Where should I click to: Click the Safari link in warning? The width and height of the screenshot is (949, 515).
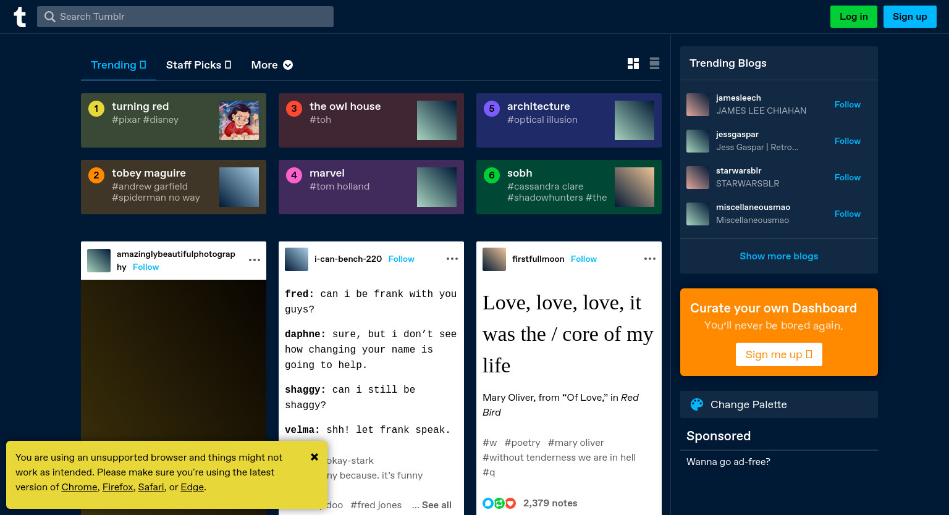151,487
